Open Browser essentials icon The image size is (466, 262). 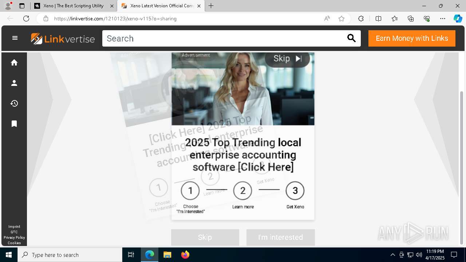pos(427,19)
